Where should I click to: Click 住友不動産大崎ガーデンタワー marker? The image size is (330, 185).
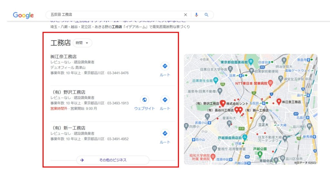coord(285,138)
